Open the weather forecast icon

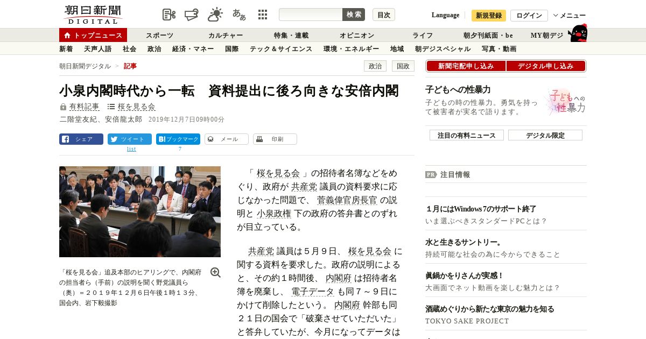(215, 15)
